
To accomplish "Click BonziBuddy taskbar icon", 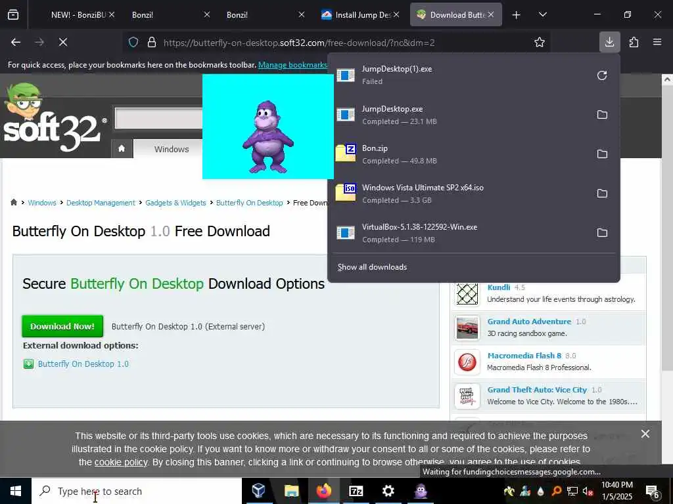I will point(421,491).
